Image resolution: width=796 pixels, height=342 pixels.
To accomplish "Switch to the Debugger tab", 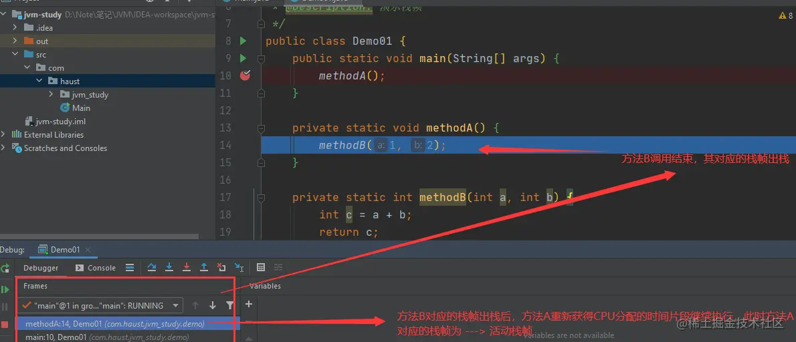I will pos(41,268).
